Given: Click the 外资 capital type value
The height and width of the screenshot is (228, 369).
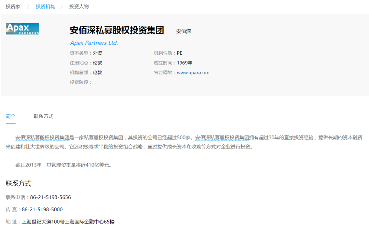Looking at the screenshot, I should tap(97, 53).
